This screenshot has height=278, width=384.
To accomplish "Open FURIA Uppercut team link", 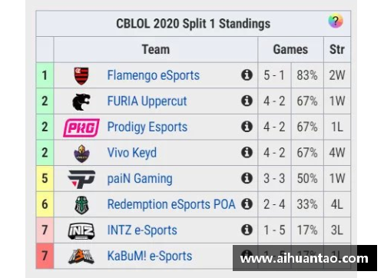I will [x=147, y=101].
